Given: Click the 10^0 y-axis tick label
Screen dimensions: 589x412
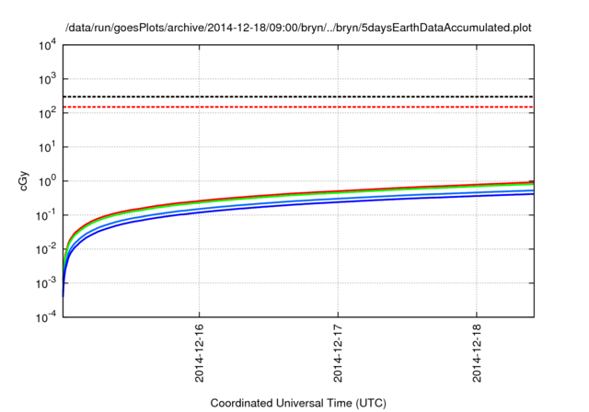Looking at the screenshot, I should [47, 181].
